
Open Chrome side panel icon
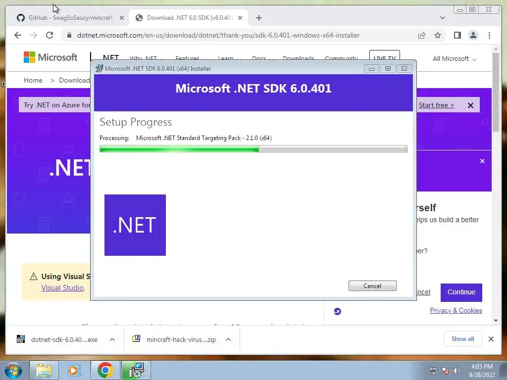457,35
